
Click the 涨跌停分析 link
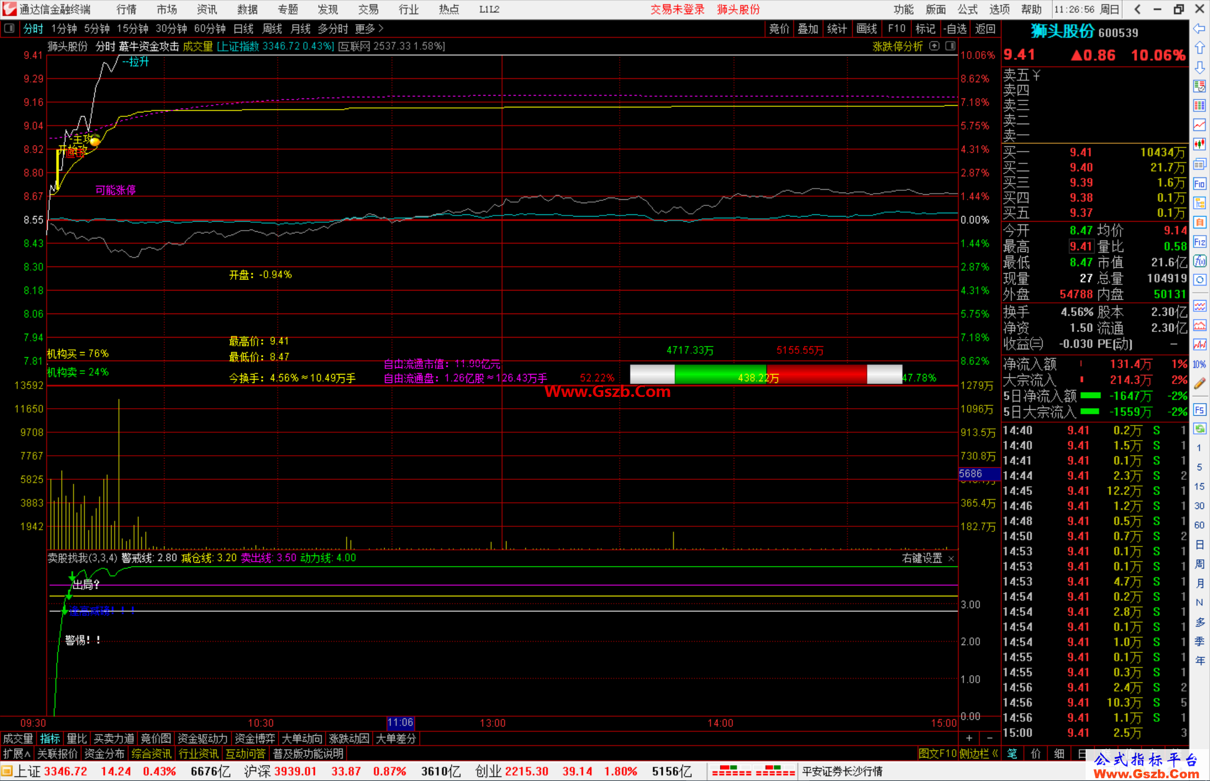click(x=897, y=46)
